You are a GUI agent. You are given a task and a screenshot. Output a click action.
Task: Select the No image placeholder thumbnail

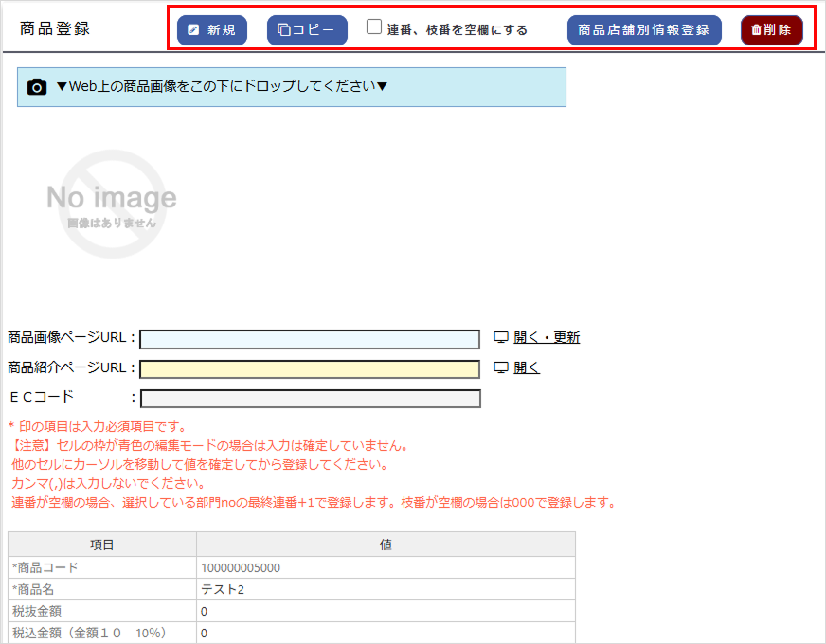[112, 205]
